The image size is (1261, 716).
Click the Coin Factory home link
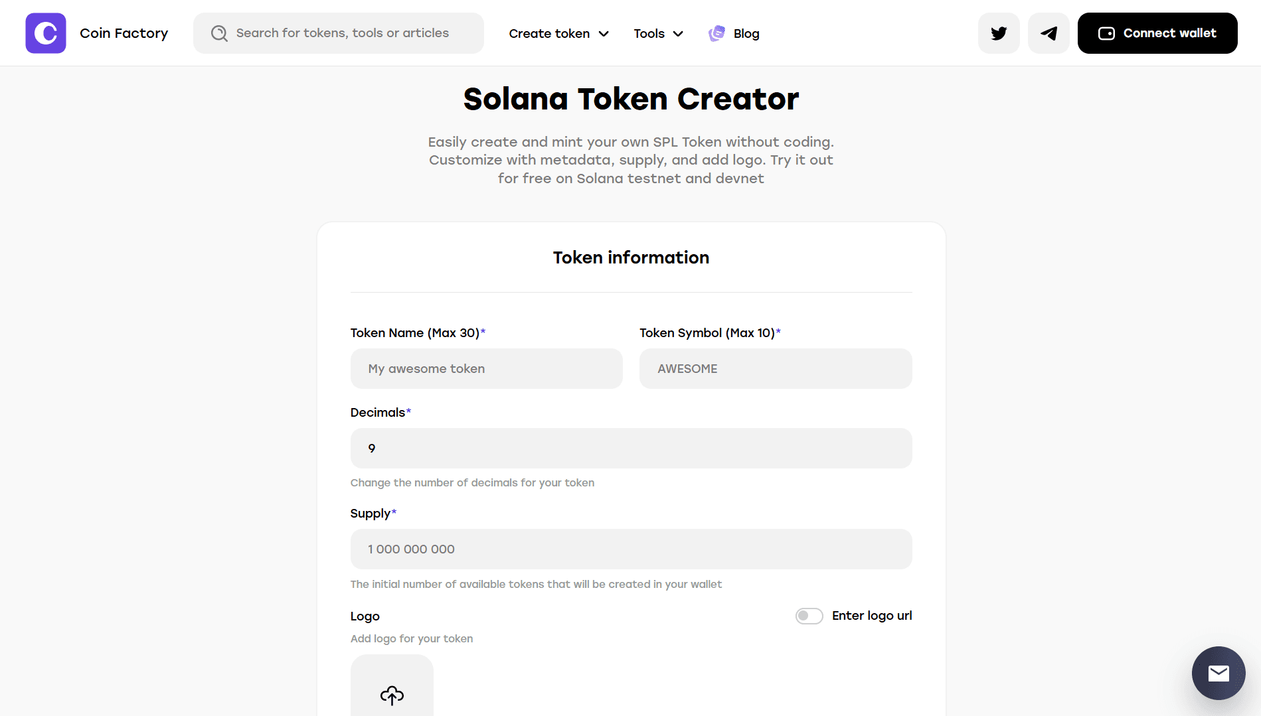click(124, 33)
